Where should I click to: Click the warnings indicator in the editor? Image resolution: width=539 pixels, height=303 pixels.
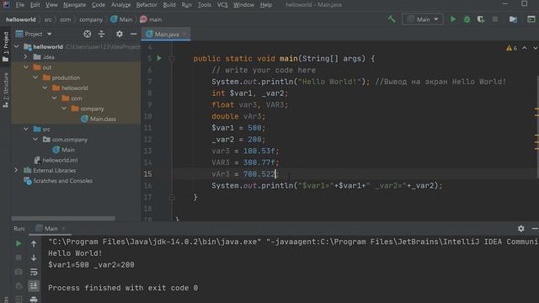point(511,48)
